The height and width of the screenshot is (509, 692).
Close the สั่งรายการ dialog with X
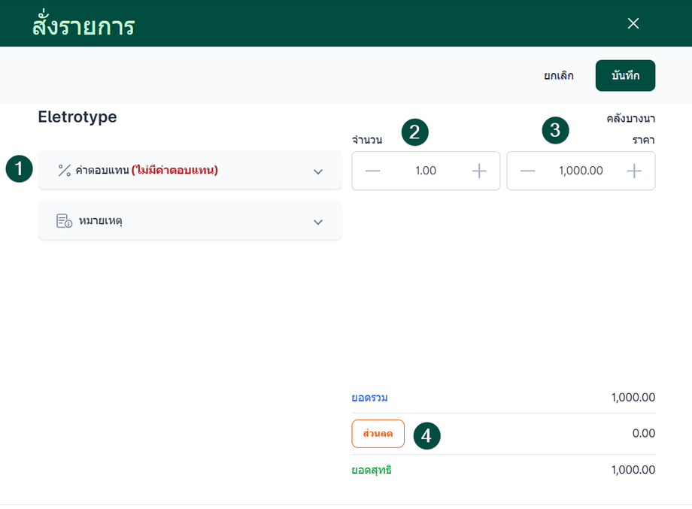pyautogui.click(x=633, y=23)
